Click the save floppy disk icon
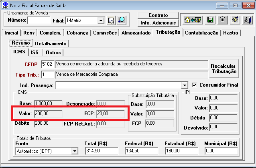This screenshot has height=168, width=256. pos(209,19)
